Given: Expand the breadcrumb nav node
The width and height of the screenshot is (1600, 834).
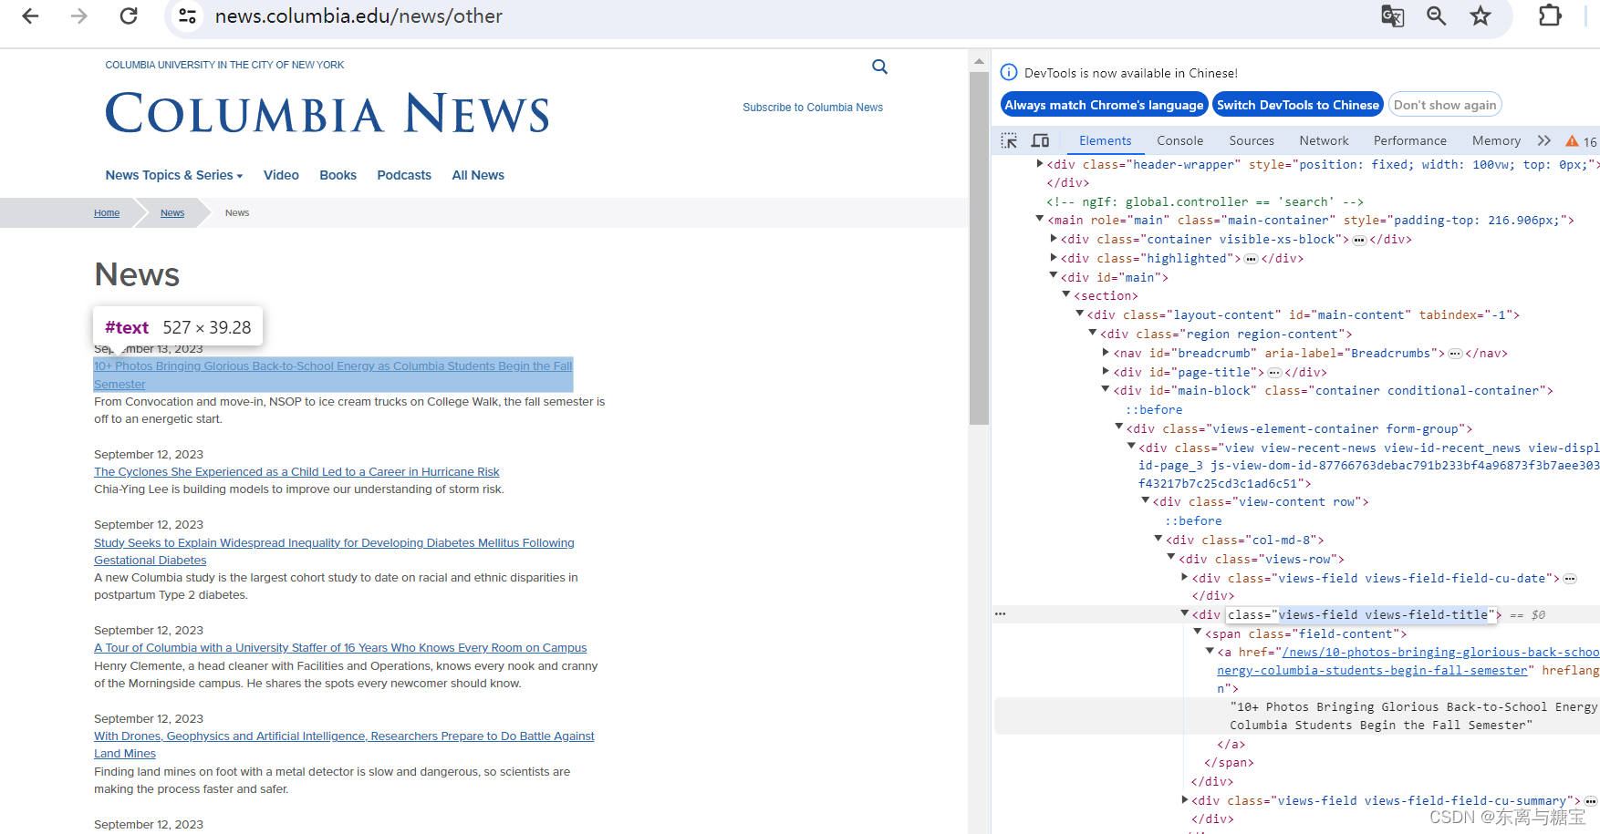Looking at the screenshot, I should tap(1106, 353).
